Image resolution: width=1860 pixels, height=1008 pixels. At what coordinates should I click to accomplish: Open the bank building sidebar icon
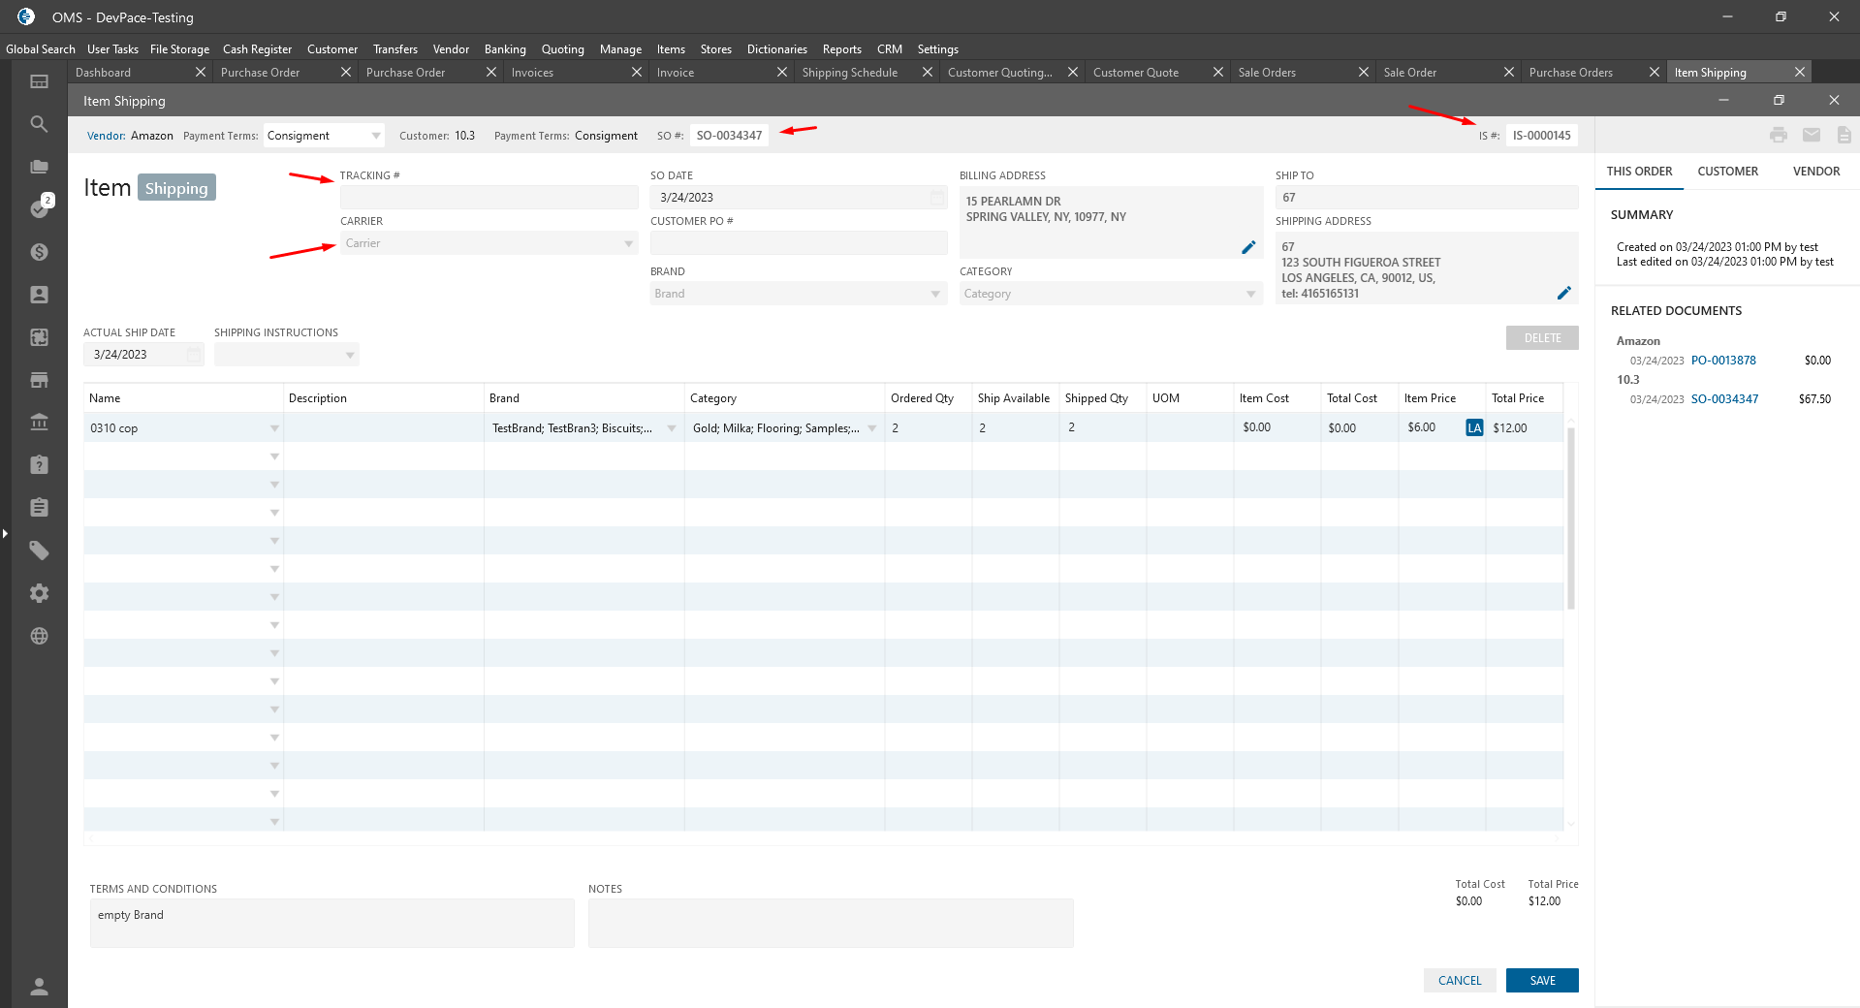click(39, 423)
